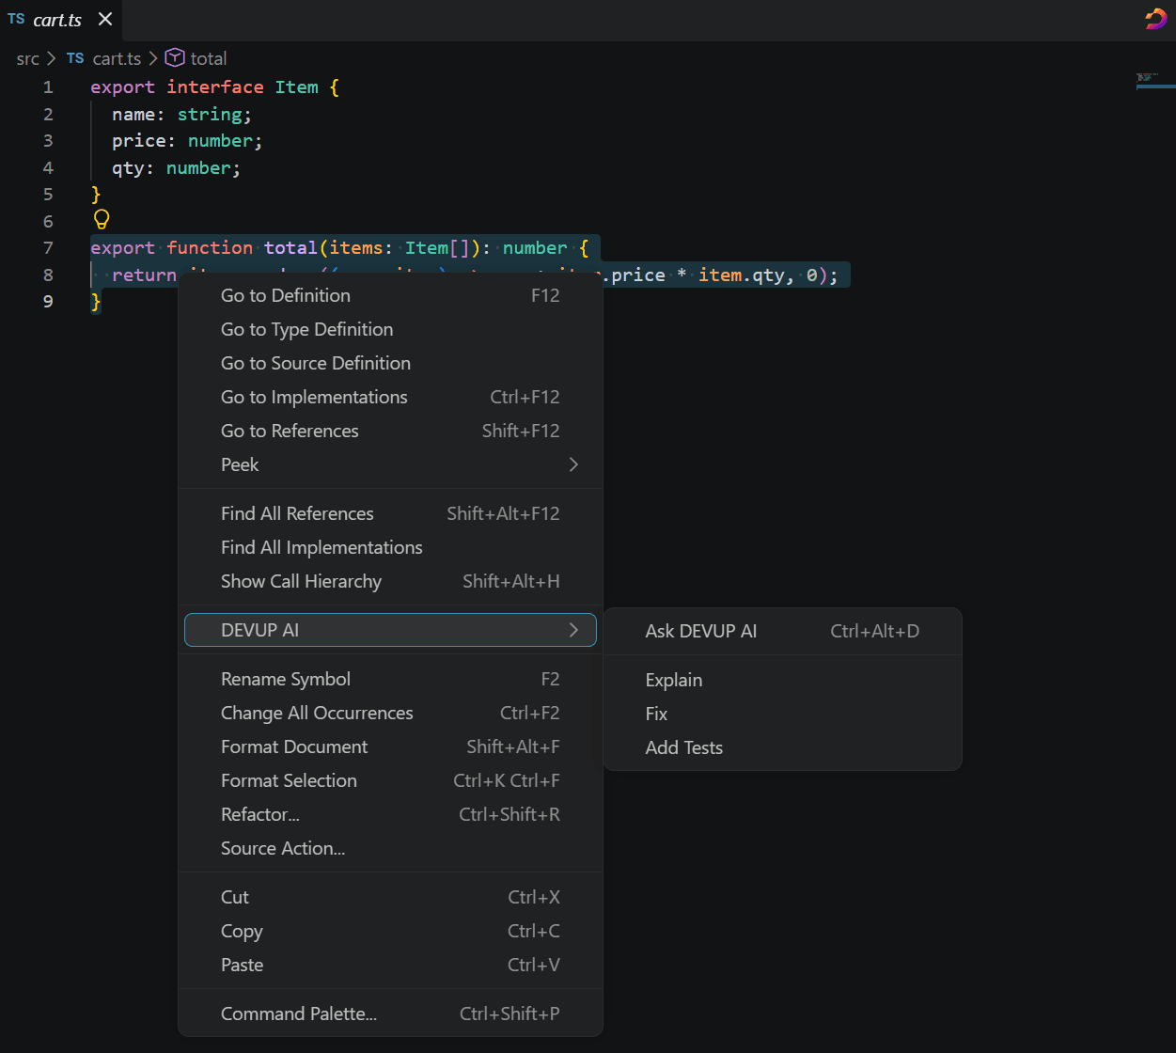Select Copy from the context menu
Viewport: 1176px width, 1053px height.
point(390,931)
